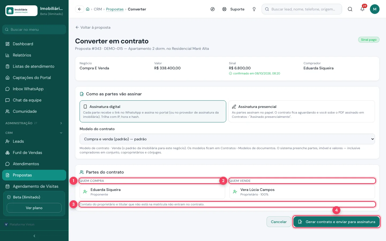Click the Atendimentos chat icon
The height and width of the screenshot is (241, 386).
click(x=8, y=164)
